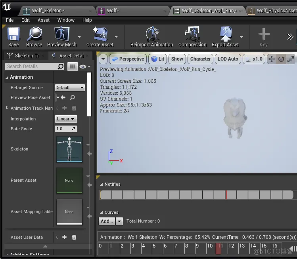The height and width of the screenshot is (259, 297).
Task: Open viewport options dropdown arrow
Action: 103,59
